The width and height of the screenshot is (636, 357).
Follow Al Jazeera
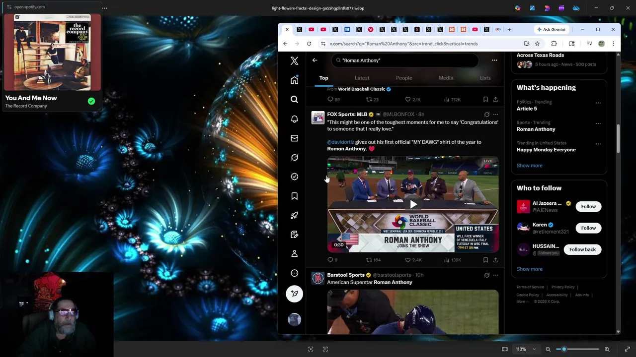click(x=588, y=207)
